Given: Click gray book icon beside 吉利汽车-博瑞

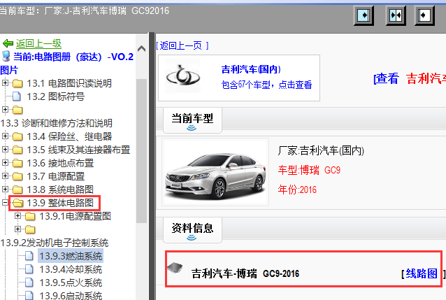Looking at the screenshot, I should [175, 268].
